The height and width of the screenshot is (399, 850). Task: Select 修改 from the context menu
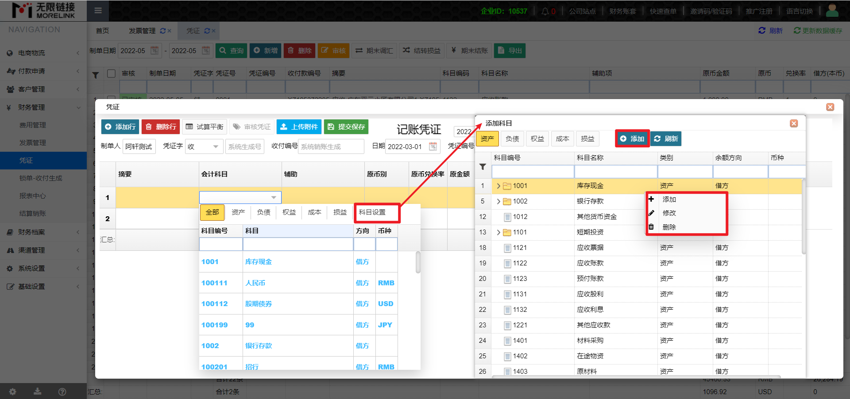(x=669, y=213)
